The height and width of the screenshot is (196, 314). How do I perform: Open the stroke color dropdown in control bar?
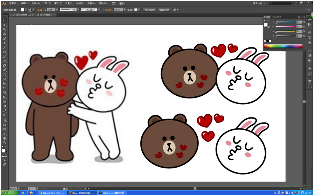coord(34,10)
